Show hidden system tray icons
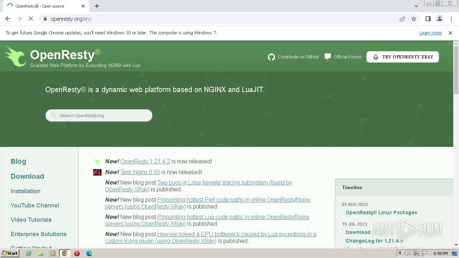This screenshot has width=459, height=258. pos(400,253)
